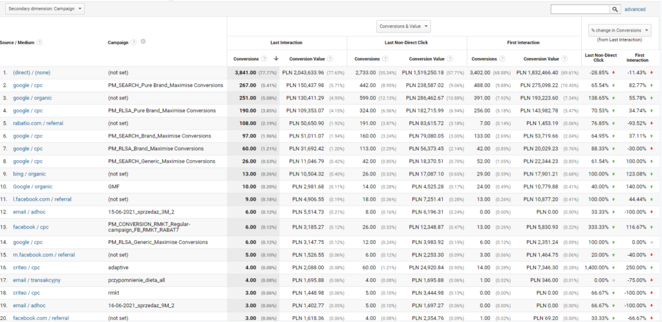Open google / cpc link for PM_SEARCH_Generic

click(x=27, y=161)
